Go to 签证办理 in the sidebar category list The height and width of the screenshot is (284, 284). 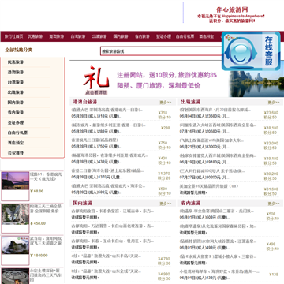click(x=16, y=122)
